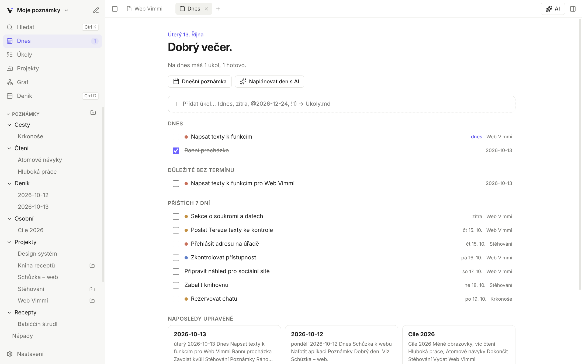
Task: Click the Dnešní poznámka button
Action: click(200, 81)
